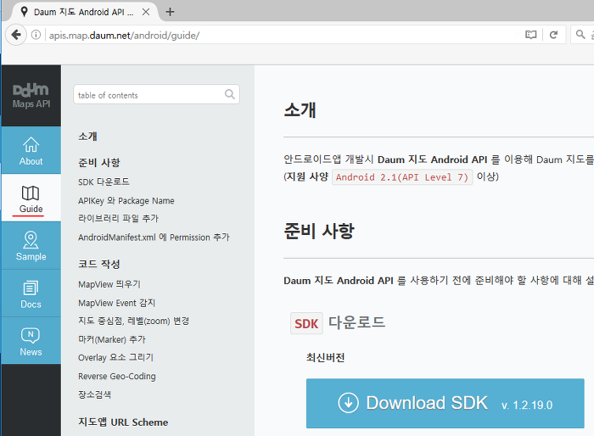Image resolution: width=594 pixels, height=436 pixels.
Task: Open the site information icon in address bar
Action: tap(36, 35)
